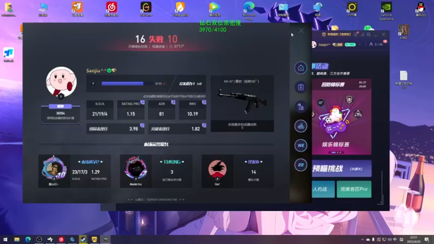This screenshot has height=244, width=434.
Task: Select the RWS 10.19 stat box
Action: [x=193, y=110]
